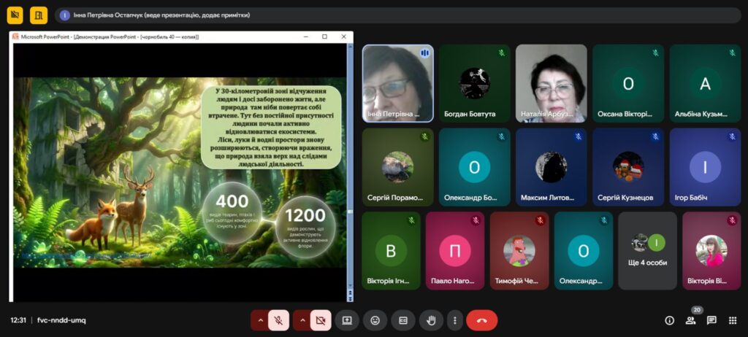748x337 pixels.
Task: Expand video settings arrow beside camera button
Action: [302, 320]
